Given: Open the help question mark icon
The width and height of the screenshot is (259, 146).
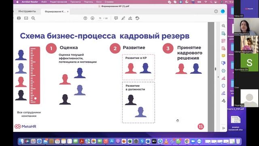Looking at the screenshot, I should click(x=216, y=11).
